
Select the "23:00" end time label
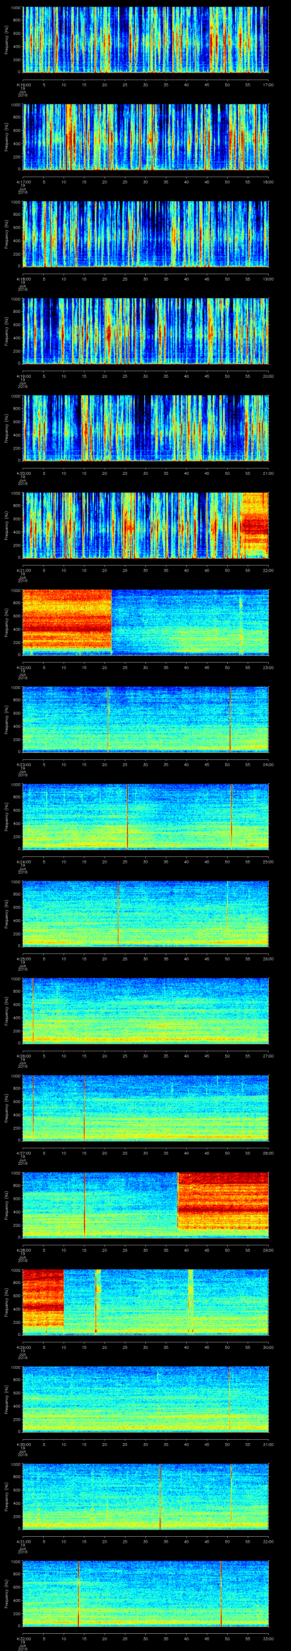pyautogui.click(x=268, y=667)
